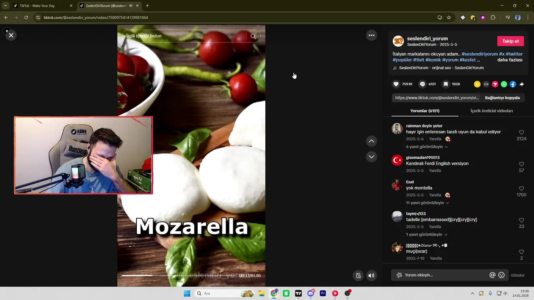Viewport: 534px width, 300px height.
Task: Click the browser address bar URL
Action: click(96, 17)
